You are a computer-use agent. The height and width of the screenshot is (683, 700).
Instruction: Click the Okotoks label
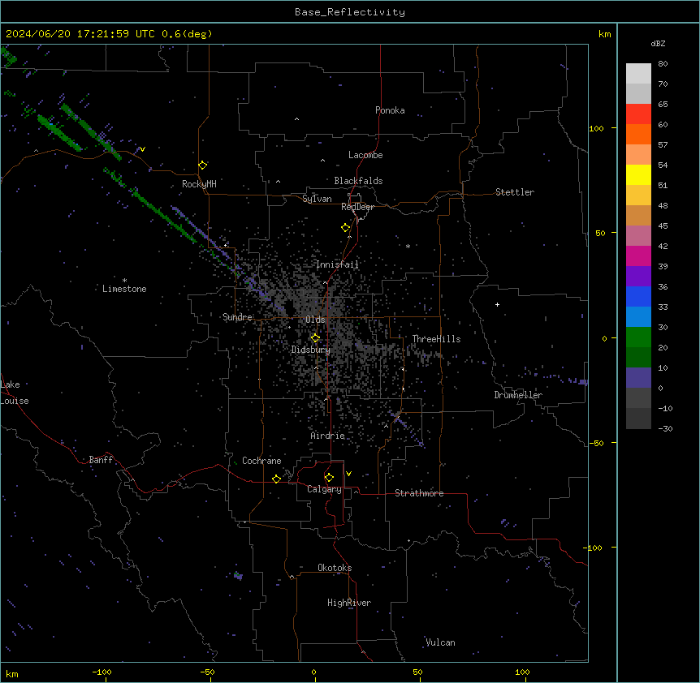pos(335,568)
